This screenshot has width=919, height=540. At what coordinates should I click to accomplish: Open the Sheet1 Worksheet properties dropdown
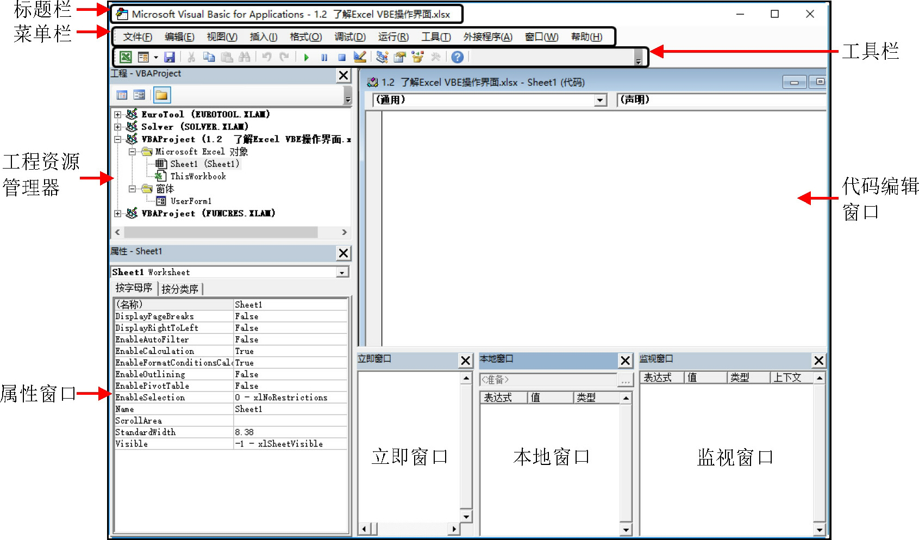pos(342,272)
